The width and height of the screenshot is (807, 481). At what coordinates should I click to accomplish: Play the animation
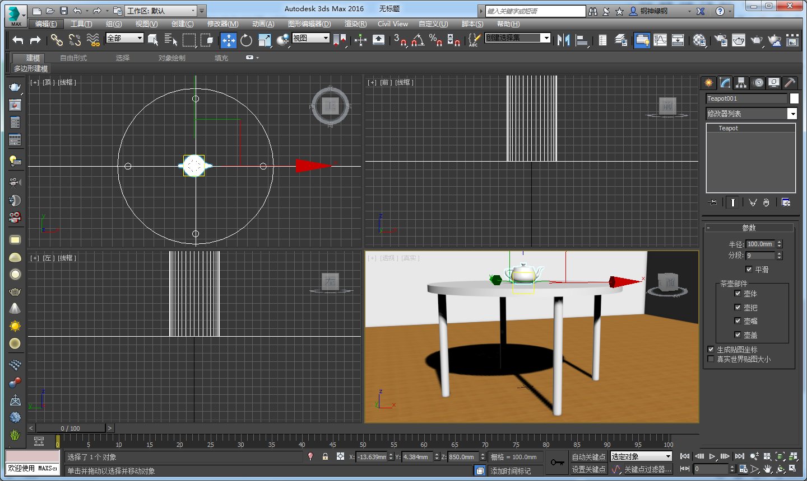pyautogui.click(x=712, y=456)
